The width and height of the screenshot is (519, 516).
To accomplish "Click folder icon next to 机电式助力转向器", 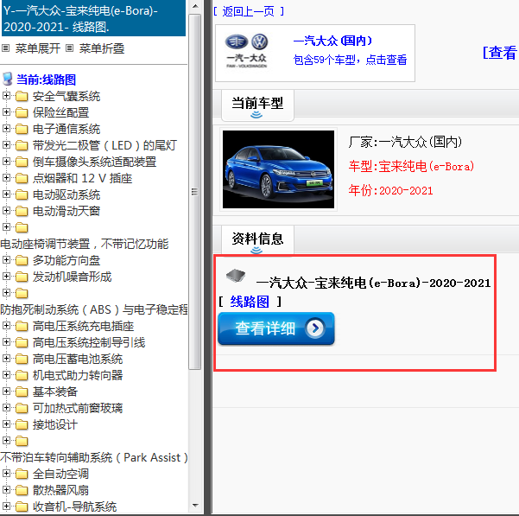I will click(22, 375).
